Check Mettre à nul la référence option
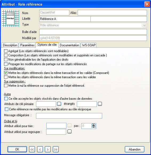Screen dimensions: 151x155 6,86
